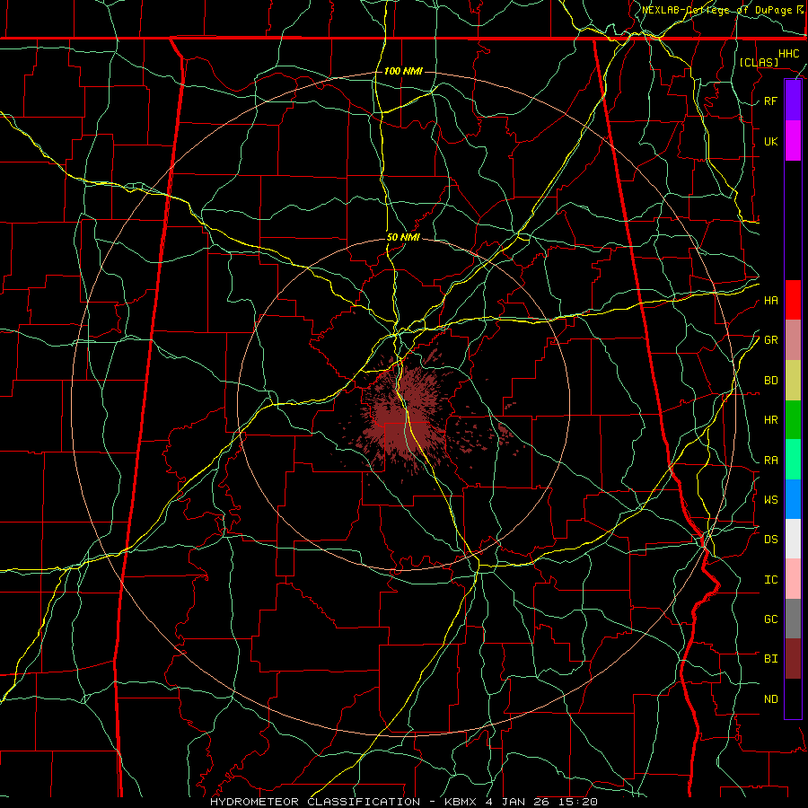
Task: Click the 50 NMI range ring label
Action: pyautogui.click(x=403, y=237)
